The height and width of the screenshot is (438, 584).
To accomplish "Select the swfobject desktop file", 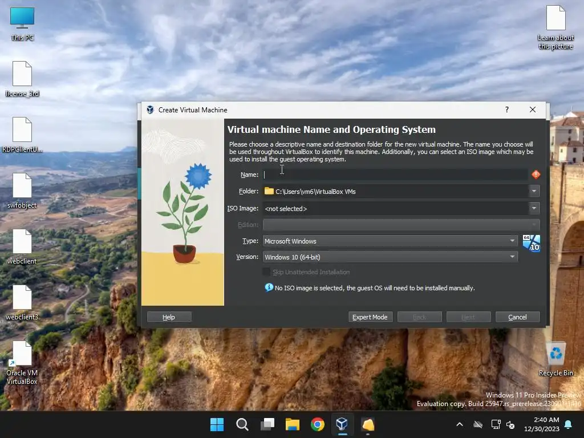I will coord(22,190).
